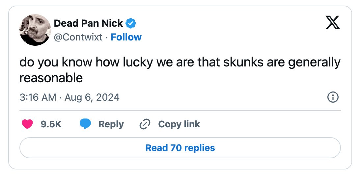Click the Aug 6, 2024 date
Viewport: 360px width, 178px height.
pos(92,97)
